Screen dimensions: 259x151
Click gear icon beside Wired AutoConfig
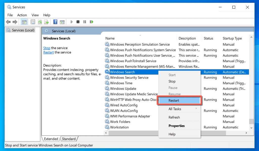click(107, 105)
